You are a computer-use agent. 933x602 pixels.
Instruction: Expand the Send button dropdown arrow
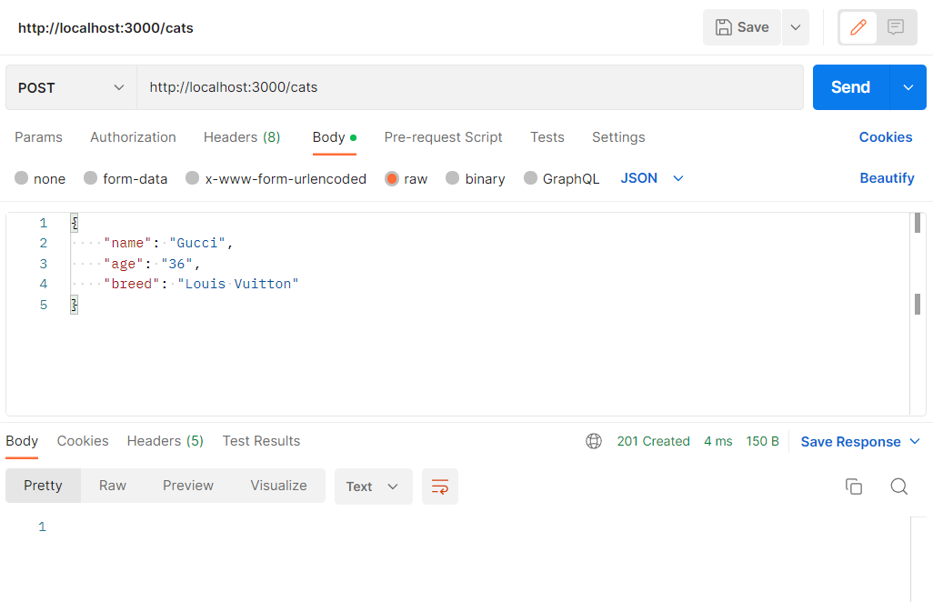coord(908,87)
